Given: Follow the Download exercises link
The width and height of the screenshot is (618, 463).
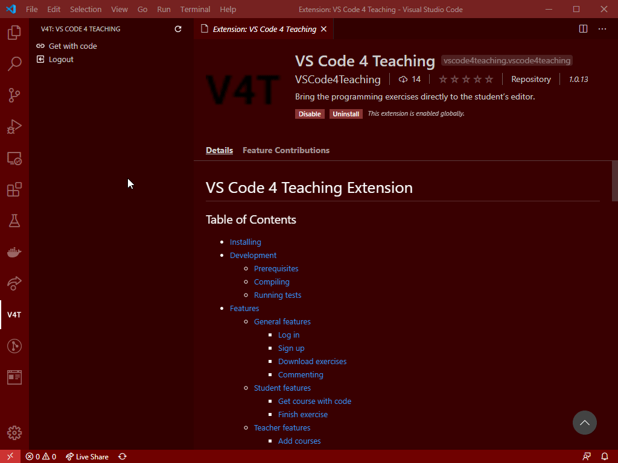Looking at the screenshot, I should 312,362.
